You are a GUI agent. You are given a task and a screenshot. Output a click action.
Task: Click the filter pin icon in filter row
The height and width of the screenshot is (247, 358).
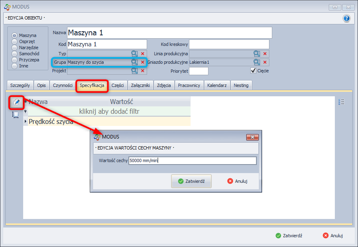coord(25,111)
